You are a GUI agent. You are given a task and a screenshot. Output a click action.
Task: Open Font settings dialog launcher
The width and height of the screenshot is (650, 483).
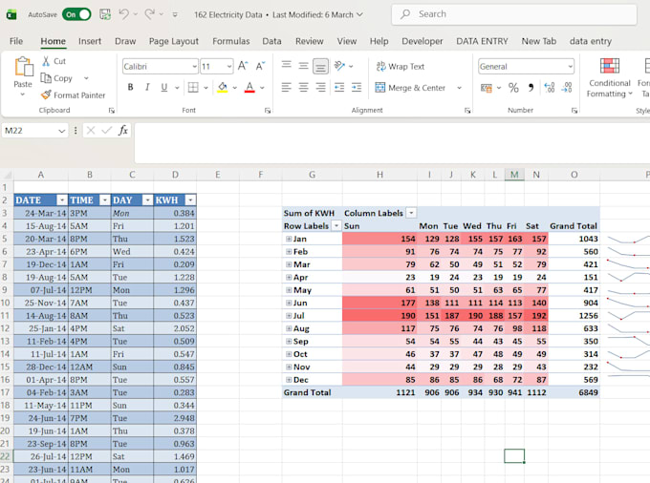[268, 111]
